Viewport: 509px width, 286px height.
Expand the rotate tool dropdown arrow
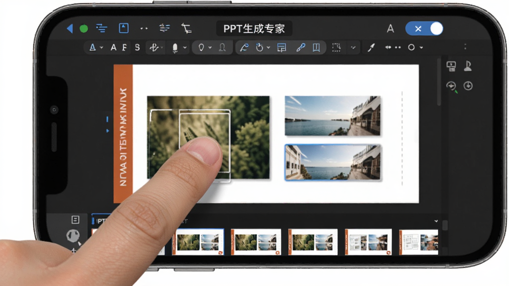click(x=268, y=48)
